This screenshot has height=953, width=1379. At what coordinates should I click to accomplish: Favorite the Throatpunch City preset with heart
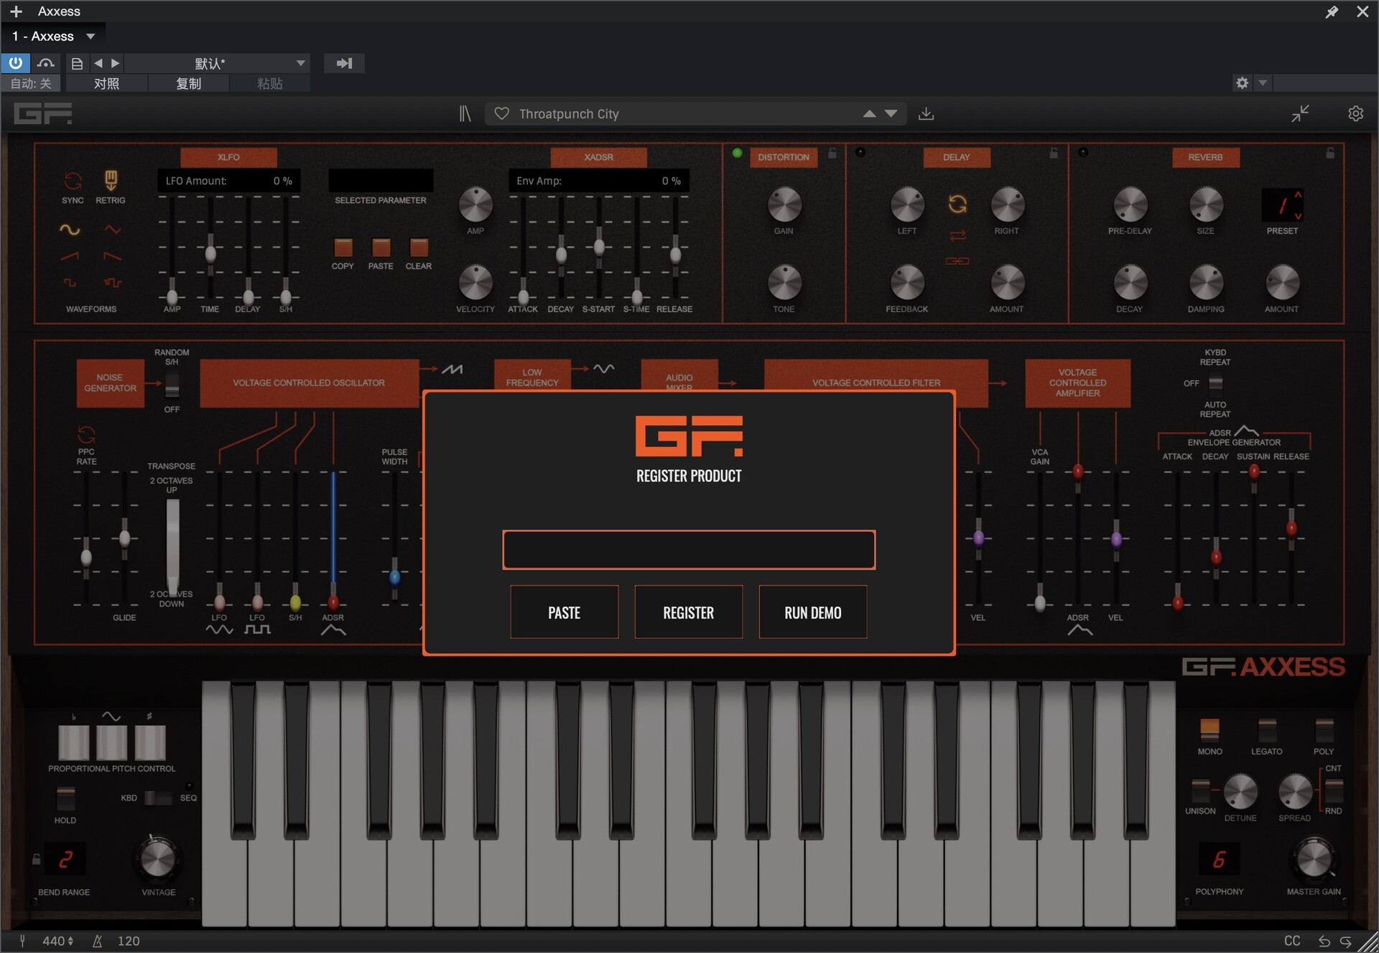pyautogui.click(x=502, y=113)
